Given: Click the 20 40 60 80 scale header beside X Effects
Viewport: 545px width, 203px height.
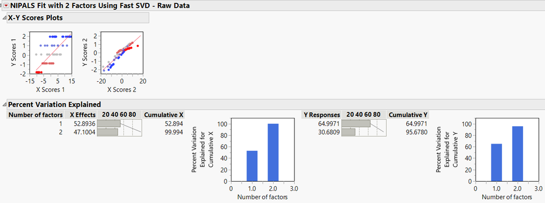Looking at the screenshot, I should [x=120, y=115].
